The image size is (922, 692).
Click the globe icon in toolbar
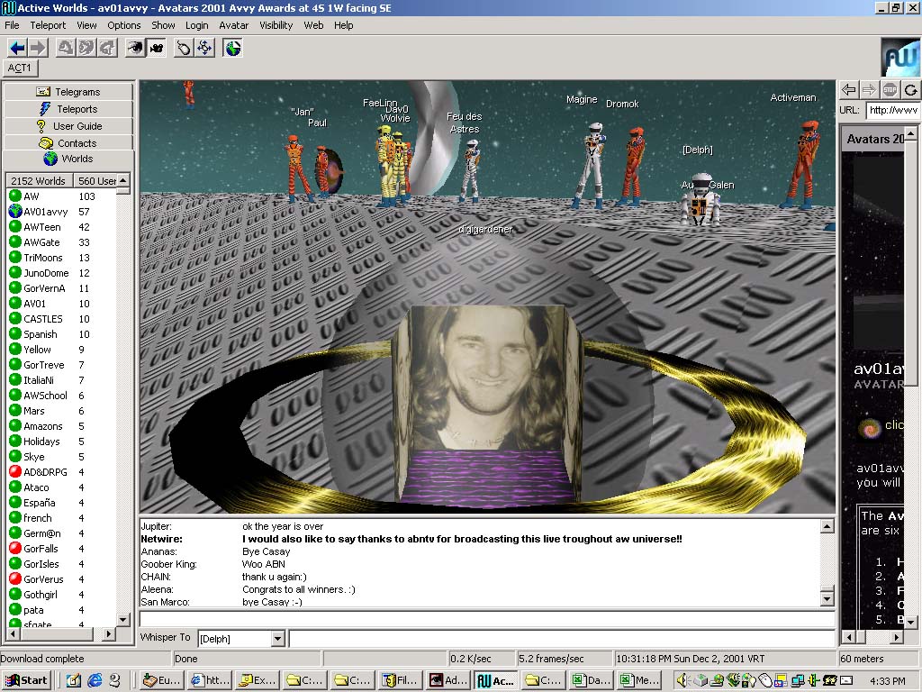tap(233, 48)
